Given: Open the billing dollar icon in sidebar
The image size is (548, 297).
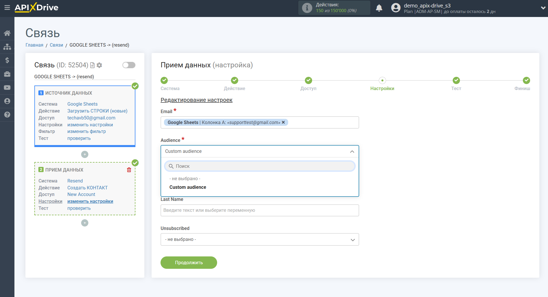Looking at the screenshot, I should (x=7, y=60).
